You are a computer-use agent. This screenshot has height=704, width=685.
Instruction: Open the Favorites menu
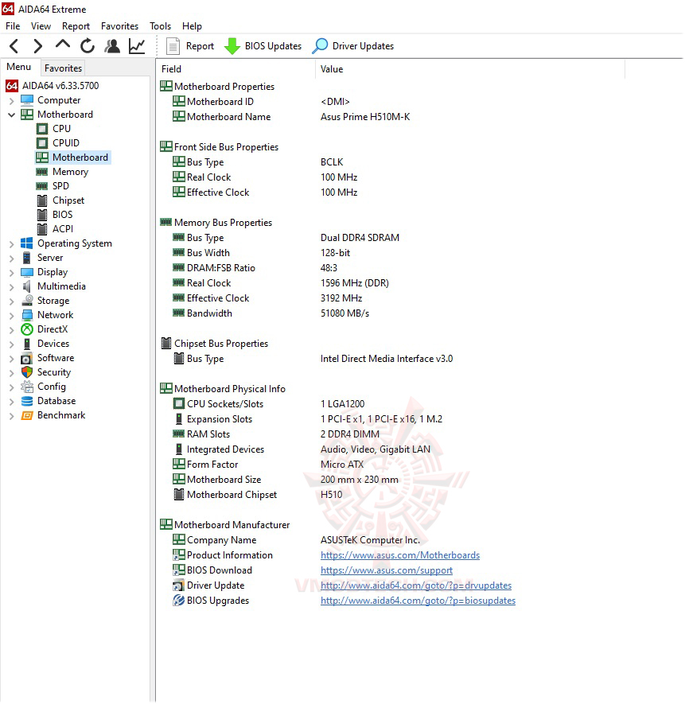coord(119,26)
